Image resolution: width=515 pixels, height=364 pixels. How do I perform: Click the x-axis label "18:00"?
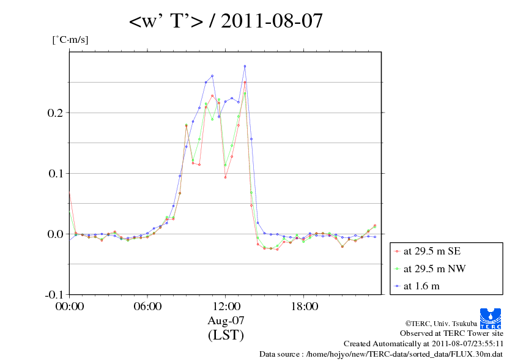pos(305,306)
